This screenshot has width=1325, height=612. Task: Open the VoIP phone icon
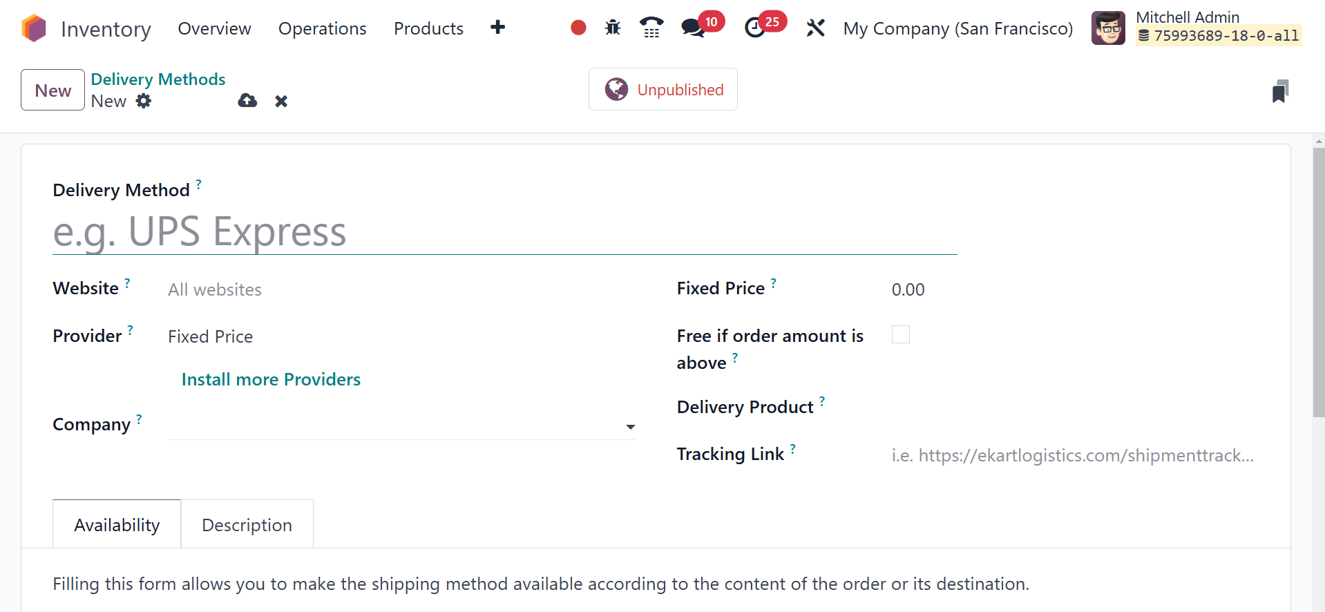[651, 28]
